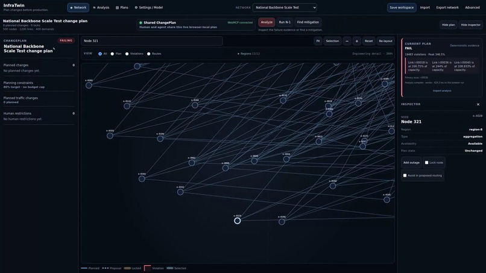Click the InfraTwin logo title
Screen dimensions: 486x273
tap(14, 5)
